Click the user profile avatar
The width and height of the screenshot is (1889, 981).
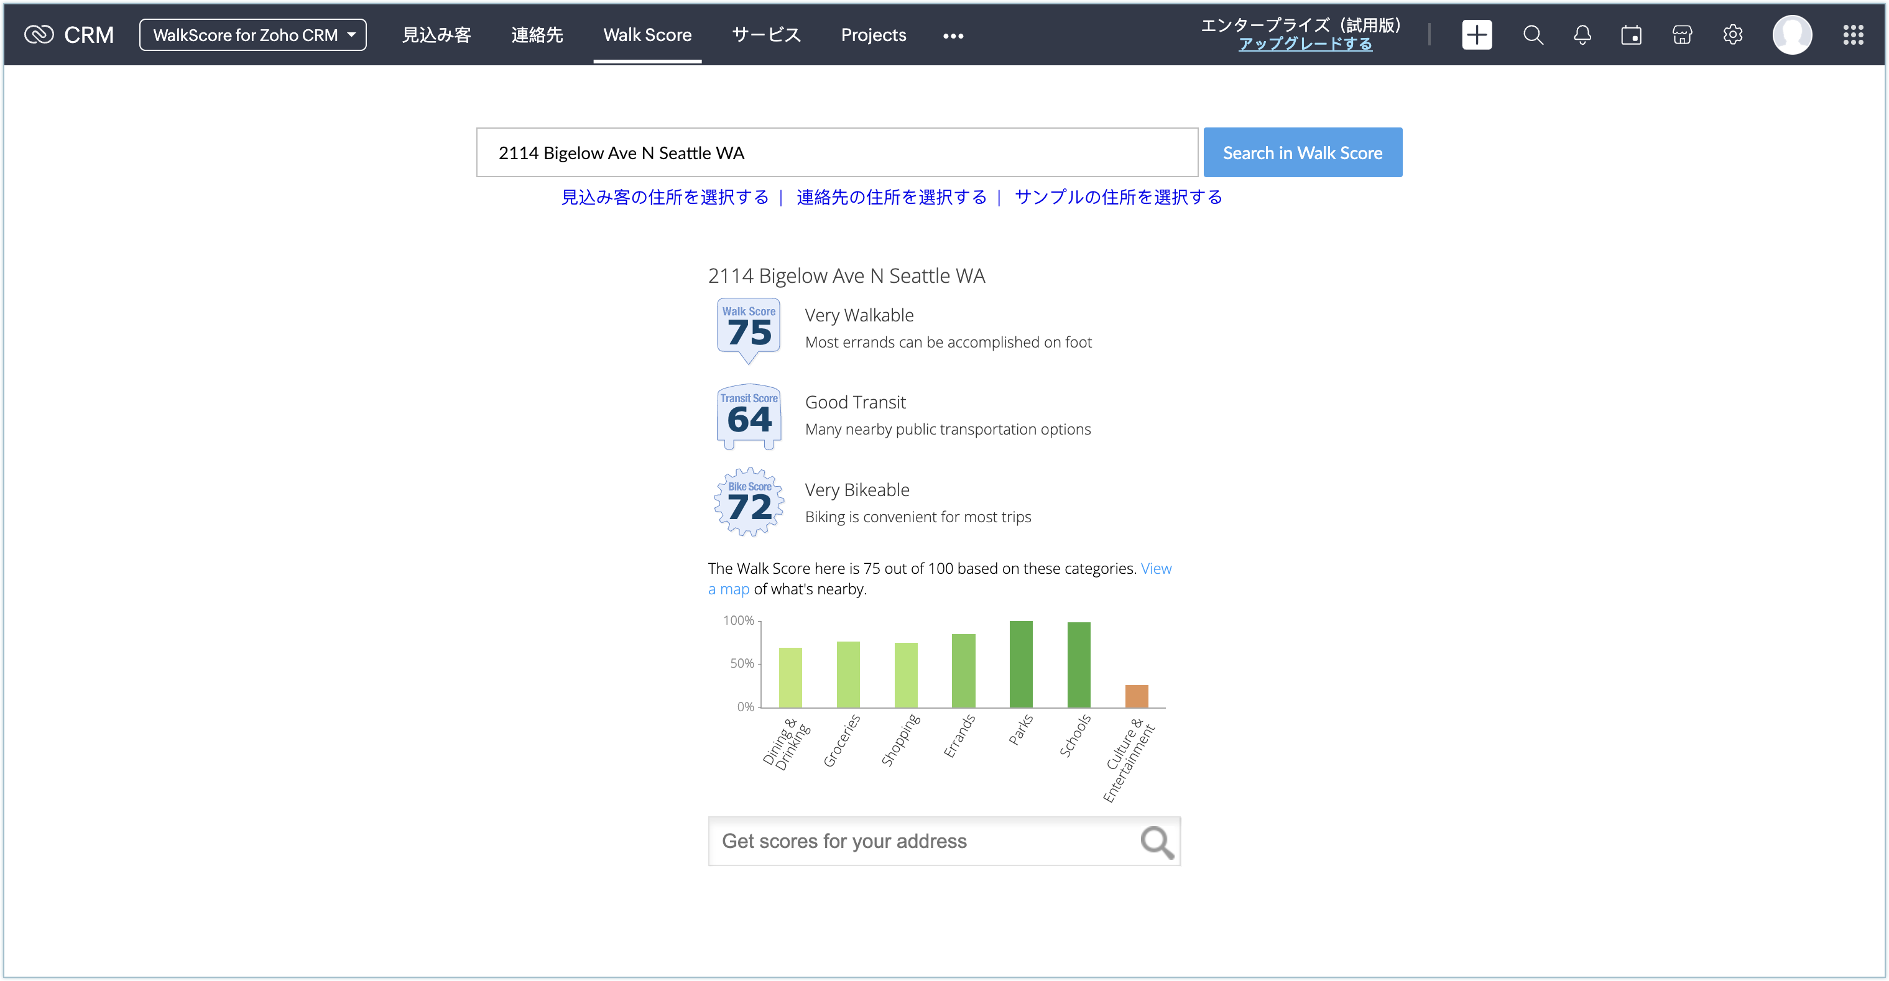(x=1791, y=34)
